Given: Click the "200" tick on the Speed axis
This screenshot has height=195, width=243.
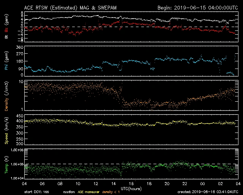Looking at the screenshot, I should (20, 144).
